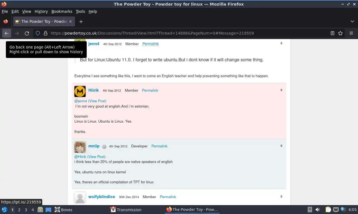Switch to the Transmission window
Viewport: 358px width, 214px height.
[x=126, y=210]
